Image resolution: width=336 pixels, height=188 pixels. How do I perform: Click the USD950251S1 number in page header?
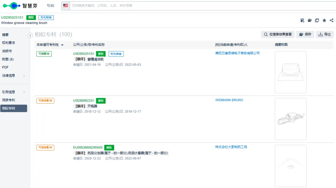12,17
